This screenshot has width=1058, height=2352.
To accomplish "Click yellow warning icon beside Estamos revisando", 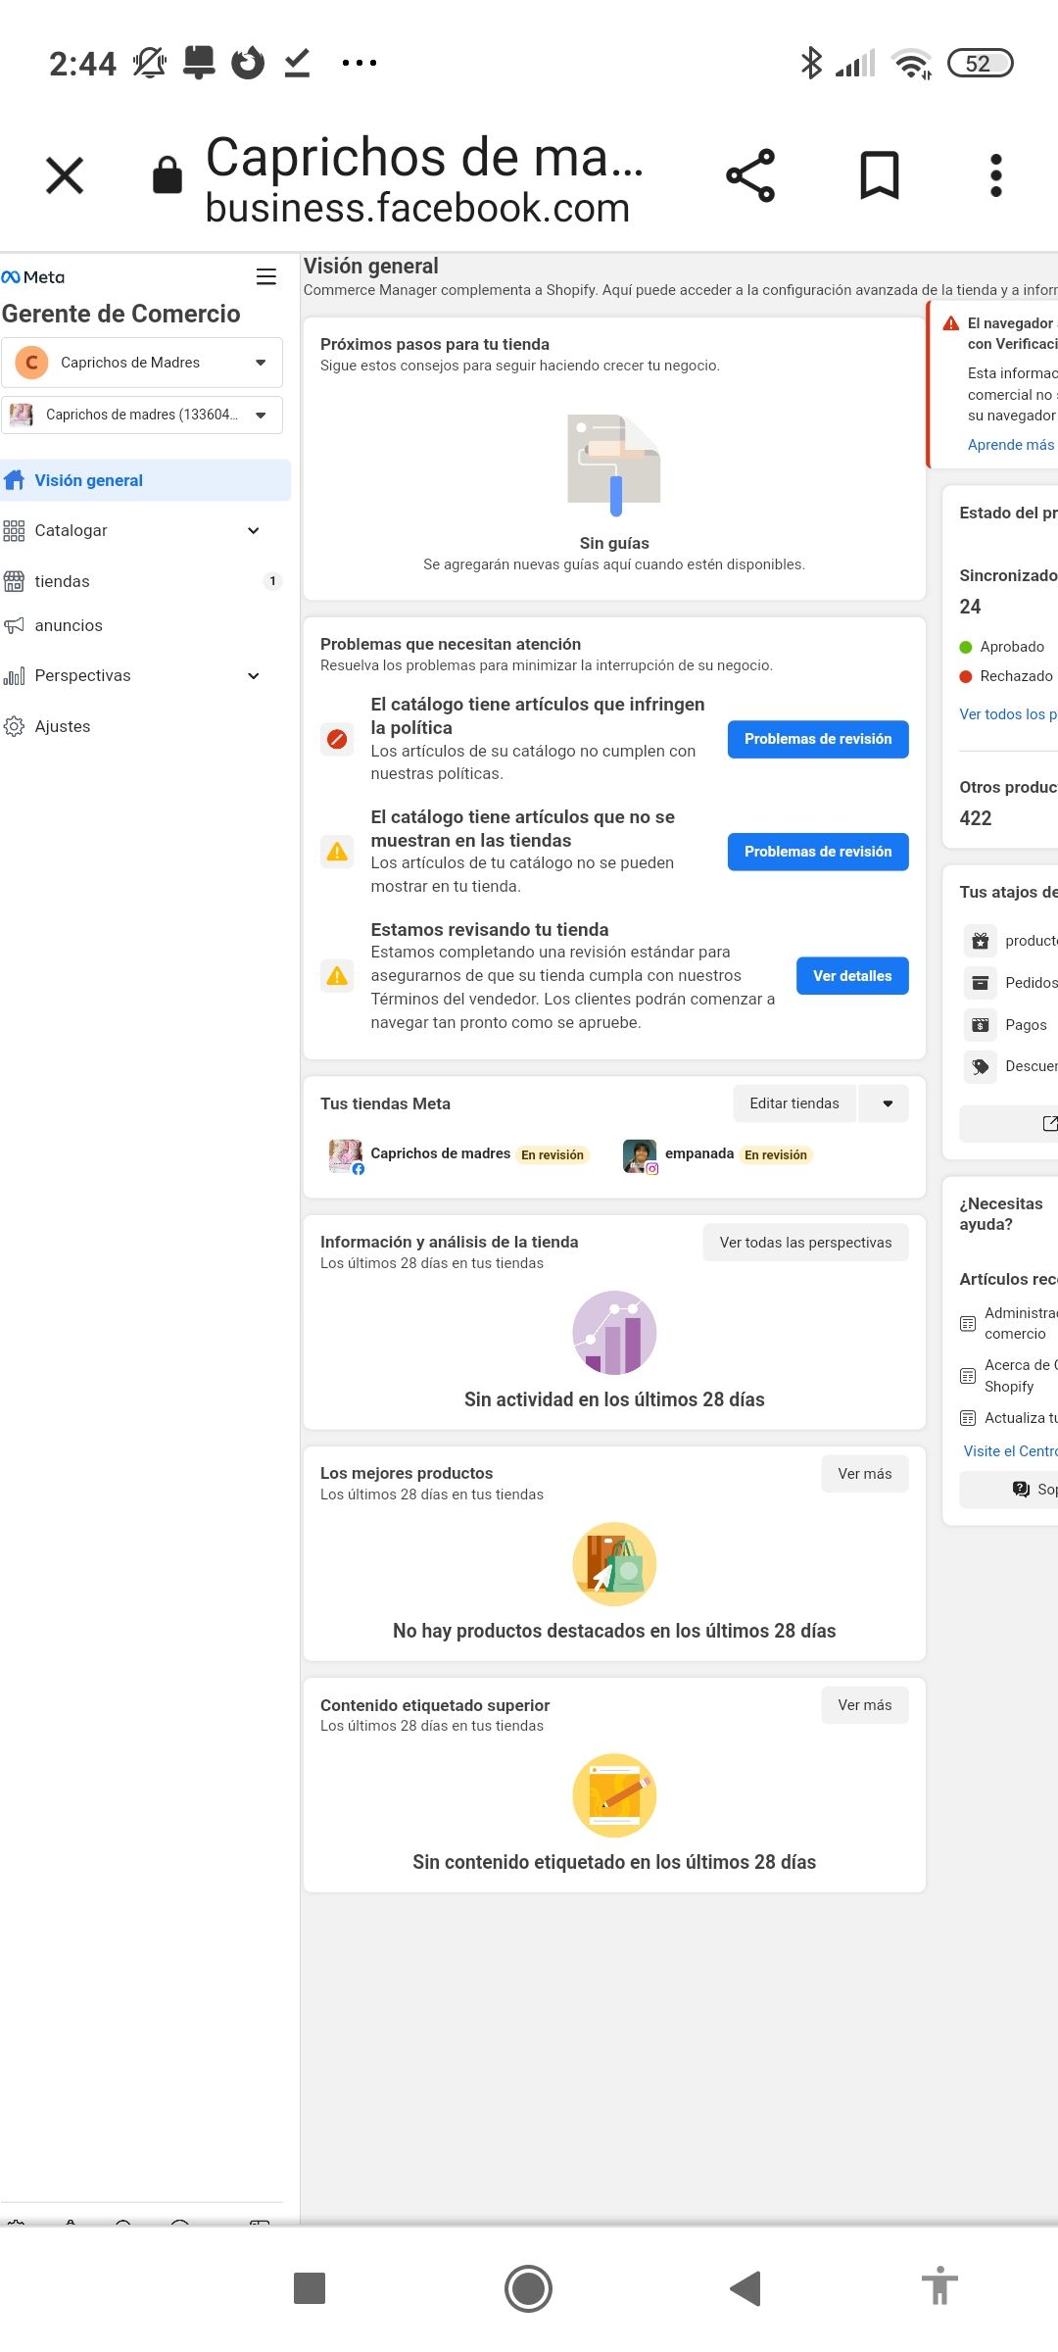I will (337, 976).
